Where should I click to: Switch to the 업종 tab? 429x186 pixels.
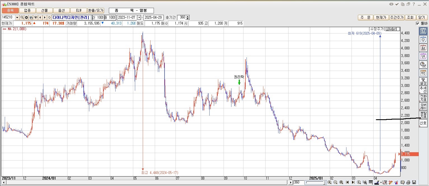27,10
